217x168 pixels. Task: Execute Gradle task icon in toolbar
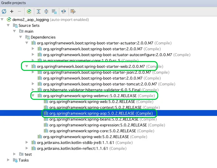(x=29, y=11)
